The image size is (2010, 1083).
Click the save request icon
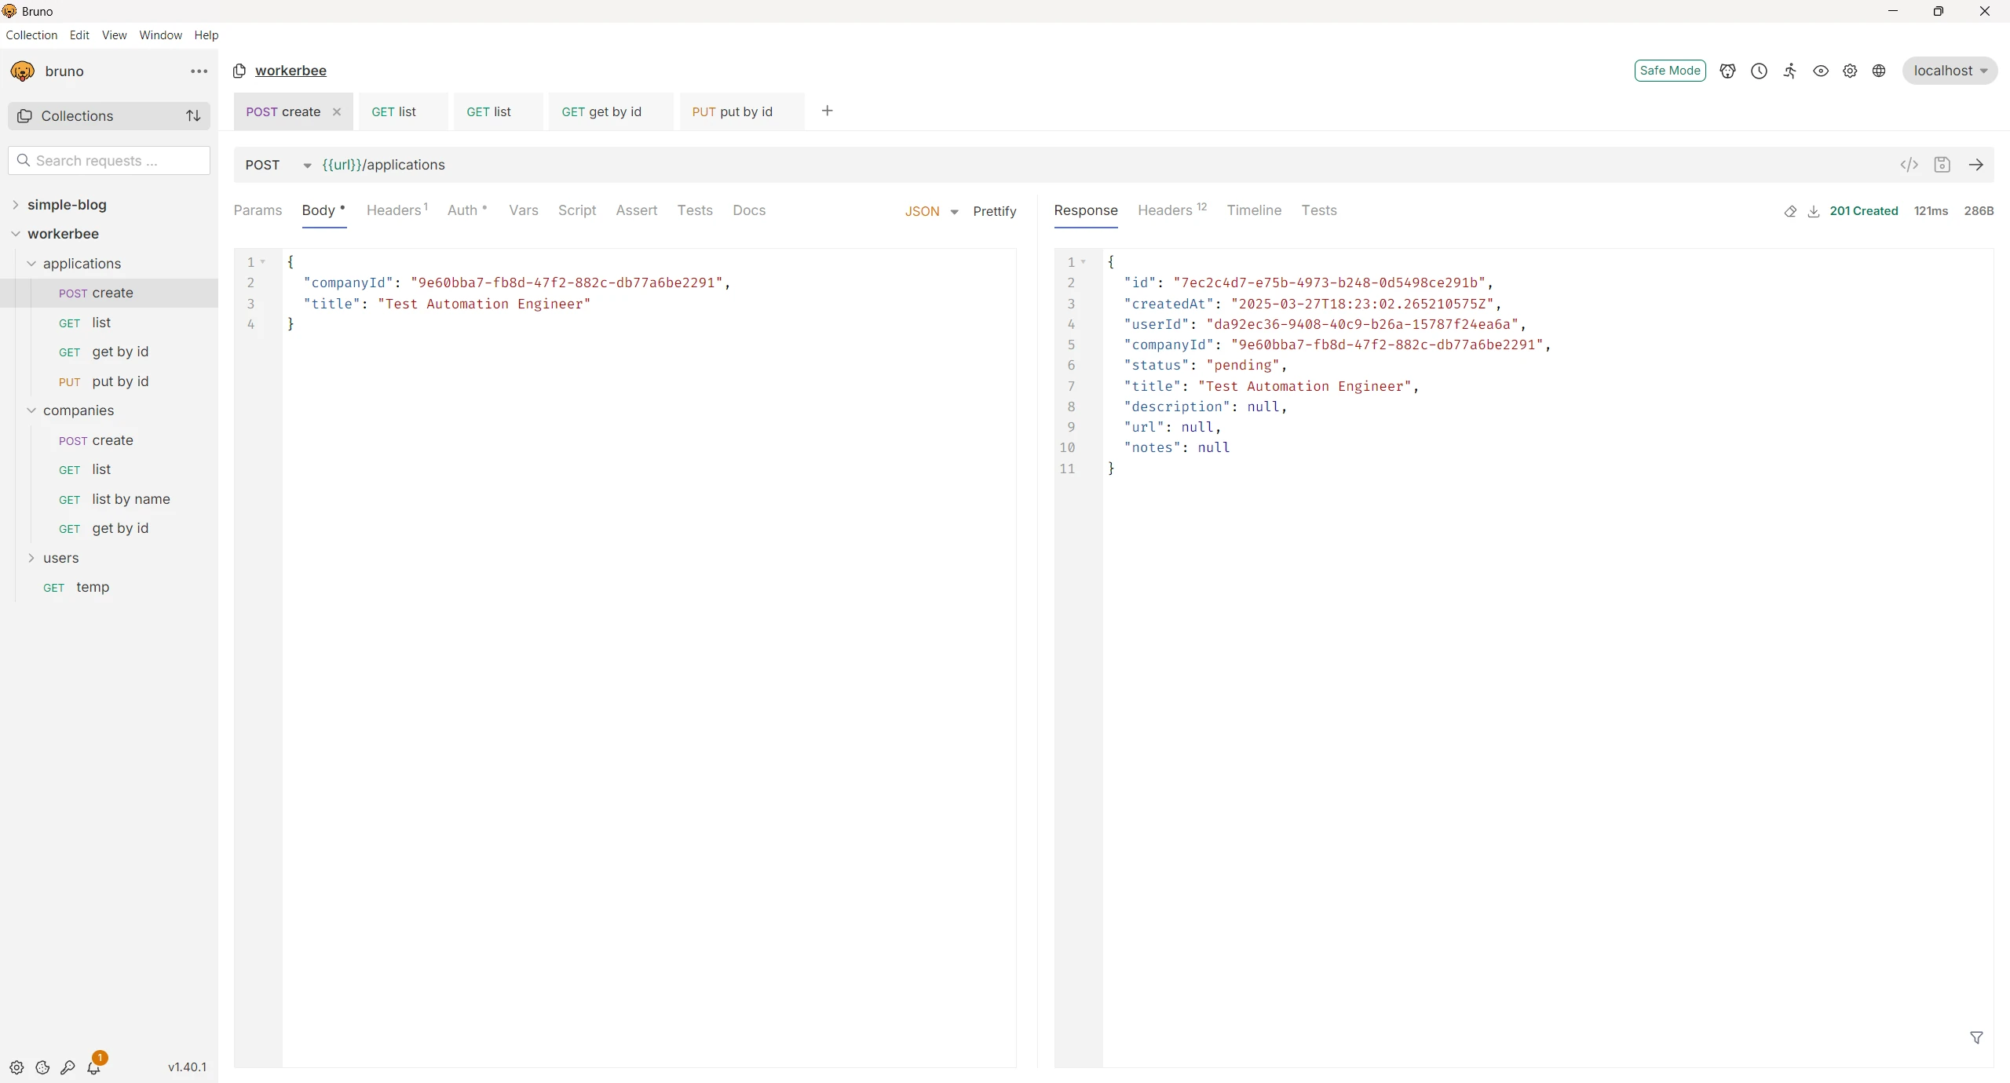click(1942, 165)
